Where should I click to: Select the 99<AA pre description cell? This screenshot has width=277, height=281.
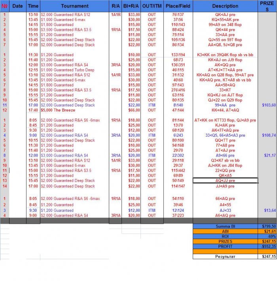click(225, 105)
